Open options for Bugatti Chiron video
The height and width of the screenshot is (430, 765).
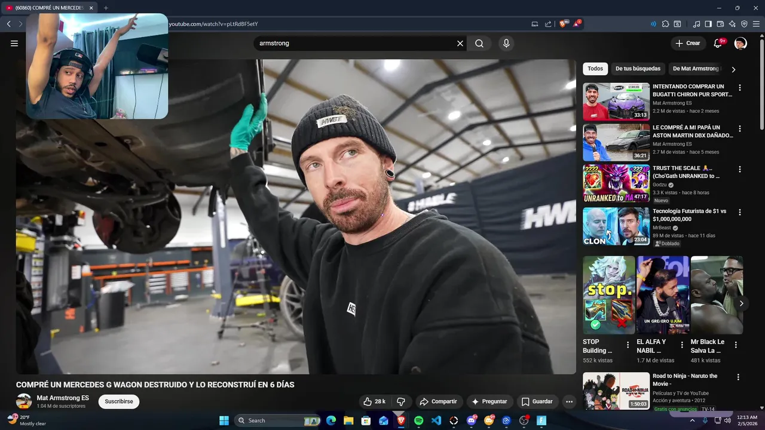pyautogui.click(x=740, y=88)
